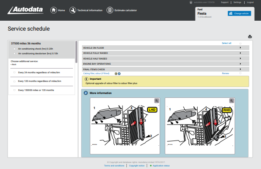Click the Technical information wrench icon

[73, 10]
